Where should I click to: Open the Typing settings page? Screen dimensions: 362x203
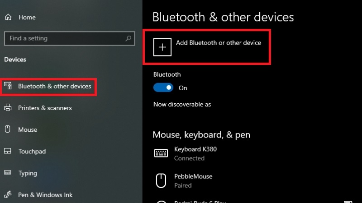[28, 173]
